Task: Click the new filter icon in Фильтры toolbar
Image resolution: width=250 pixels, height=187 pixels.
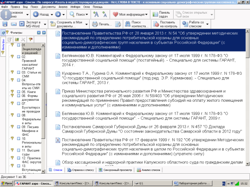Action: [x=9, y=39]
